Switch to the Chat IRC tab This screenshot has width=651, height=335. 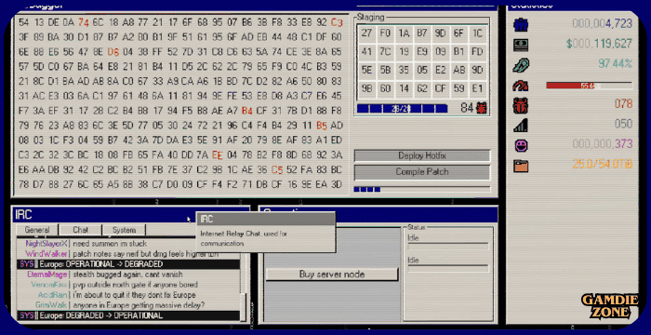click(81, 230)
